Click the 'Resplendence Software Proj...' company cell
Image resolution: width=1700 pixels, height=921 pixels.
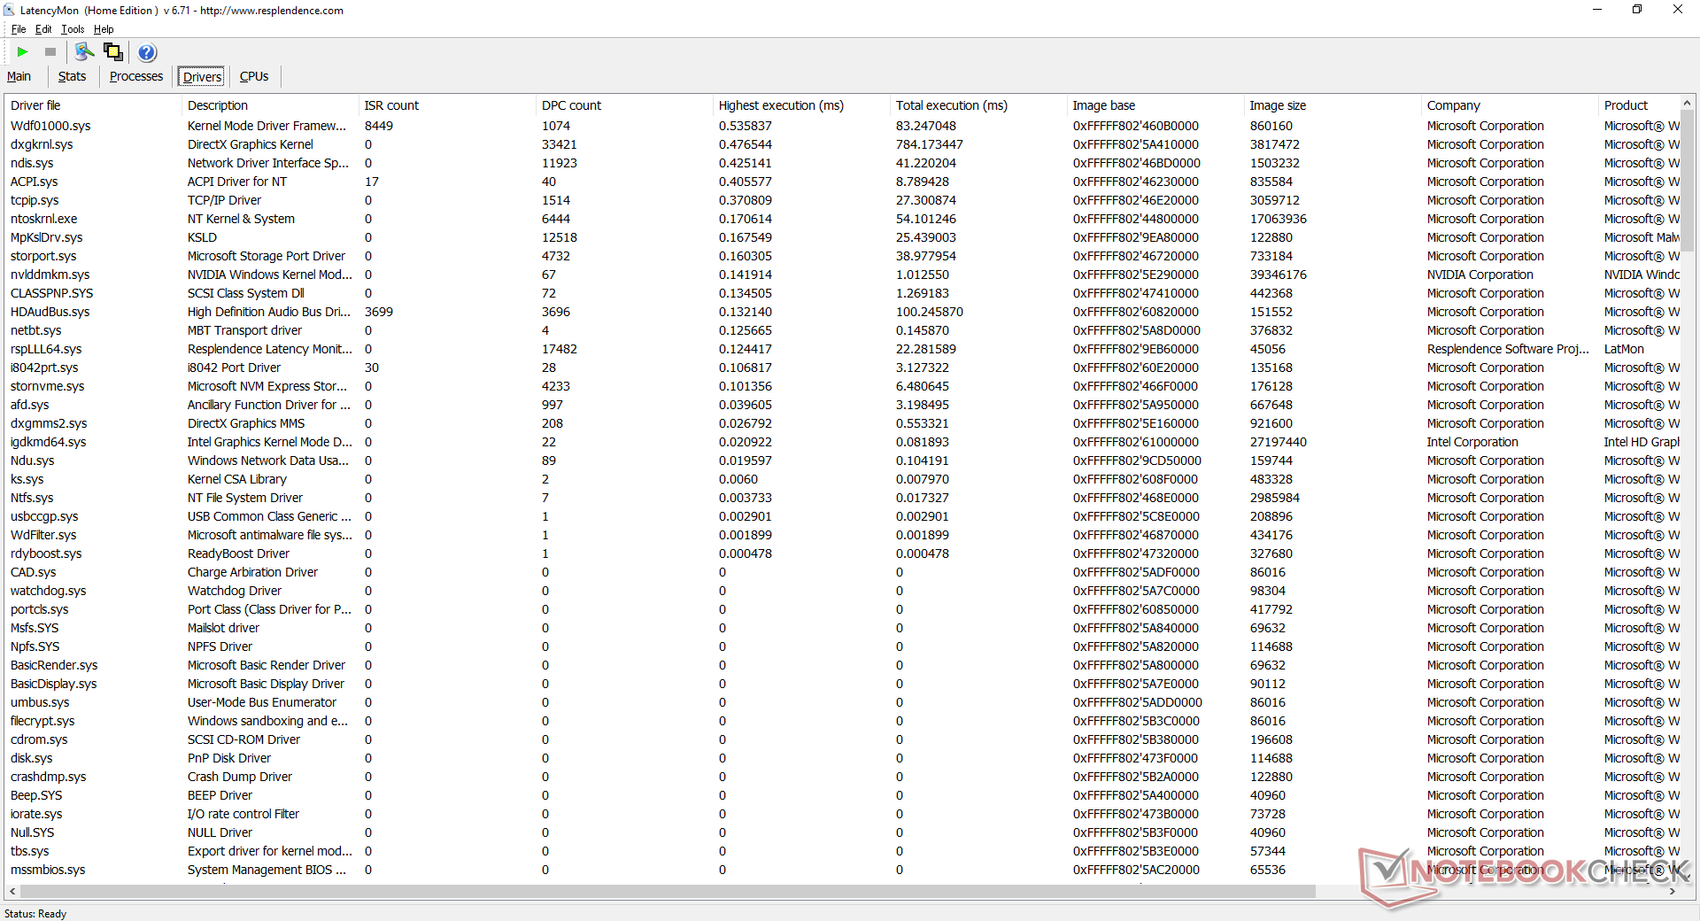click(1508, 349)
